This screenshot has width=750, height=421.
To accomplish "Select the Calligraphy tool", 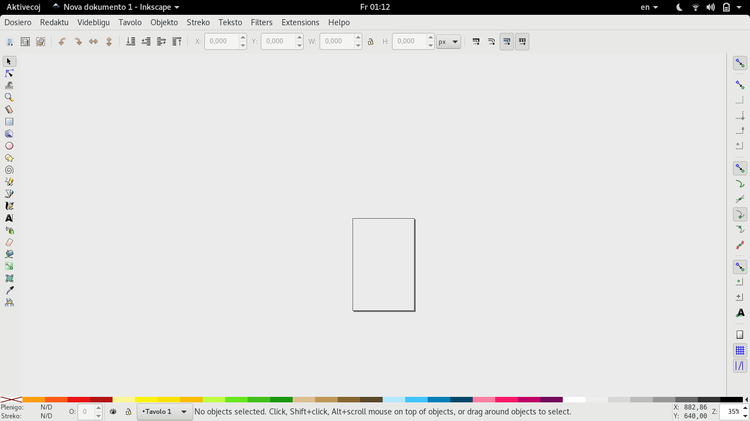I will coord(9,206).
